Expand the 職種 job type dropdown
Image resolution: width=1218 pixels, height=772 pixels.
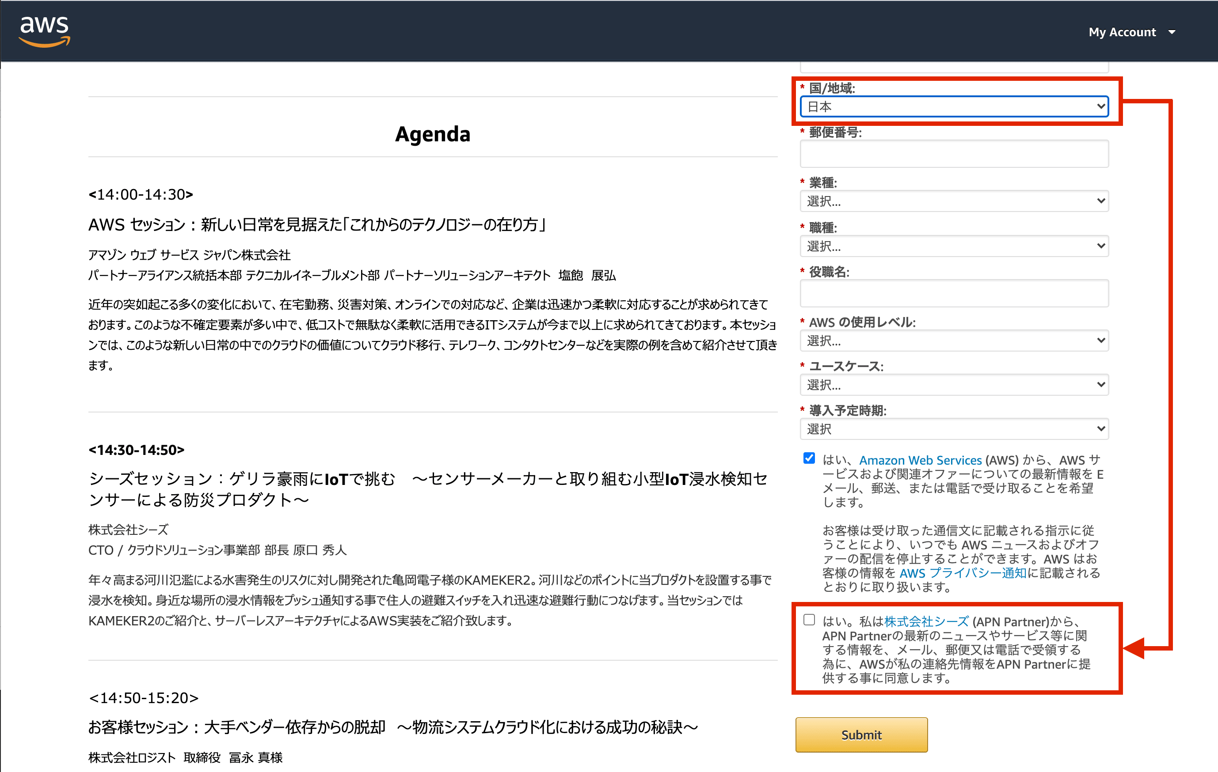[x=953, y=246]
